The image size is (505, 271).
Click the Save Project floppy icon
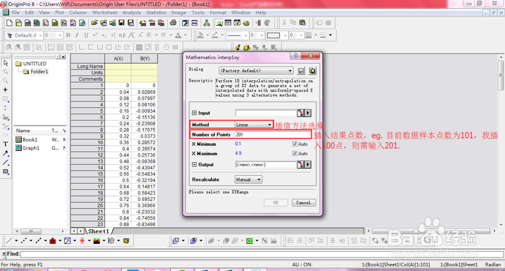click(121, 23)
